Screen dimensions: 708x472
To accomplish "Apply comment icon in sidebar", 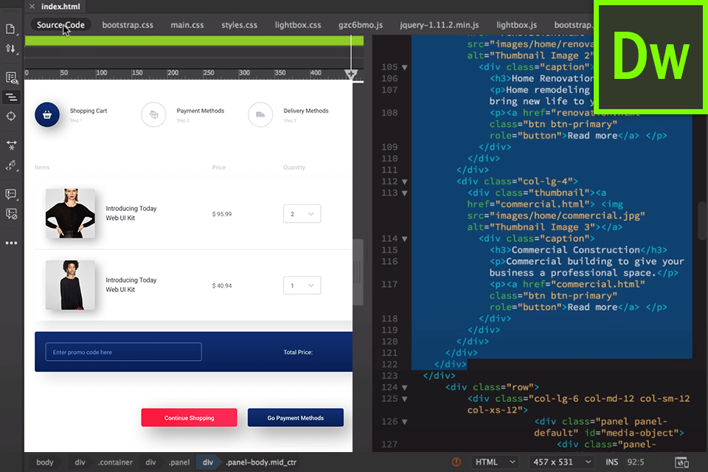I will pyautogui.click(x=11, y=194).
